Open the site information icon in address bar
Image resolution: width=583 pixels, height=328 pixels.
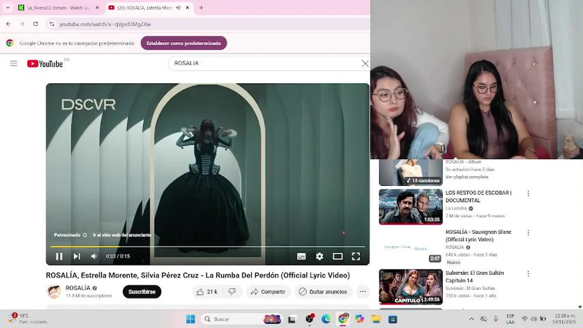pyautogui.click(x=52, y=24)
